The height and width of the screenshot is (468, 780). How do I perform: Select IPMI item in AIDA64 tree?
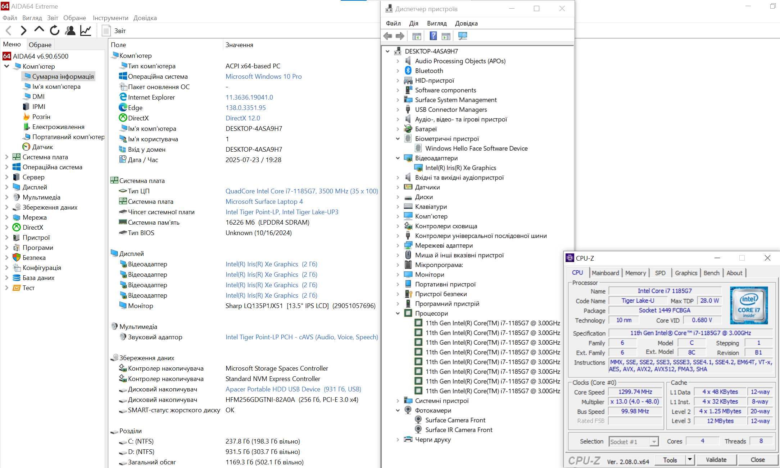click(x=38, y=107)
